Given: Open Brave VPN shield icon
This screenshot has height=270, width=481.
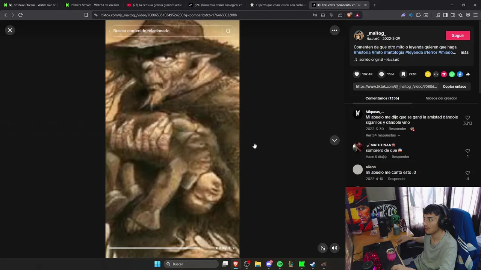Looking at the screenshot, I should (468, 15).
